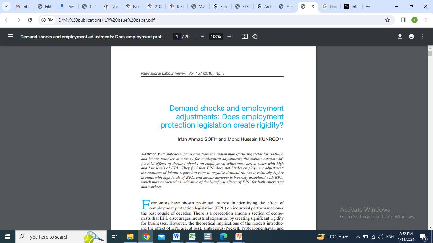This screenshot has height=243, width=433.
Task: Rotate the PDF counterclockwise
Action: [x=255, y=36]
